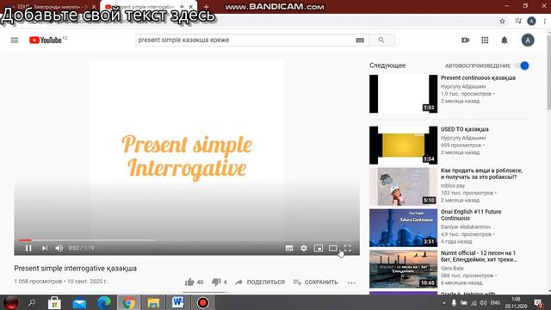Open the Roblox video thumbnail

tap(404, 187)
